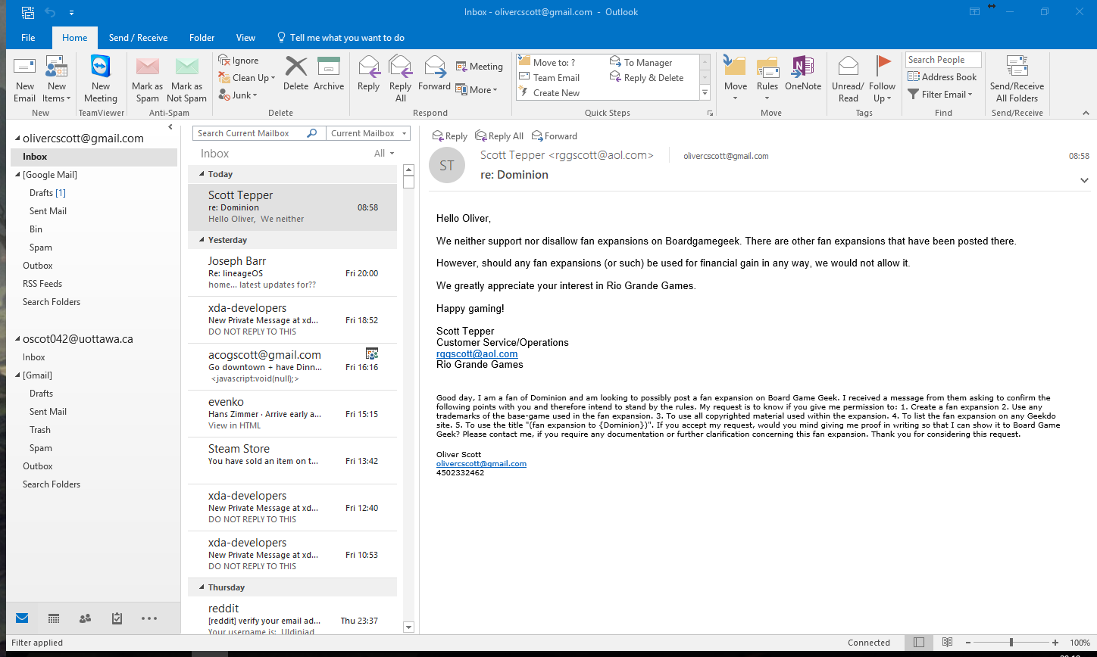Viewport: 1097px width, 657px height.
Task: Open the Steam Store email
Action: (292, 461)
